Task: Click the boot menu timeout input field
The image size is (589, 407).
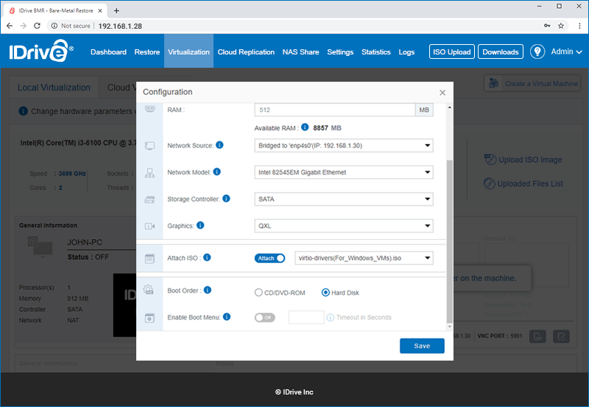Action: 306,317
